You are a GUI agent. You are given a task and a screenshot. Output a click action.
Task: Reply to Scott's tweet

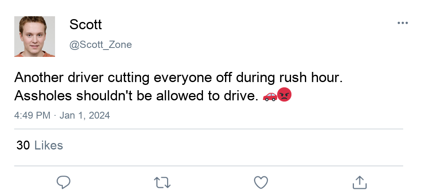tap(63, 182)
